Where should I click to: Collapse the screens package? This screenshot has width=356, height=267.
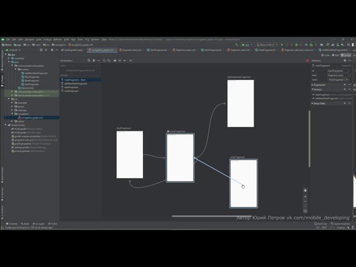(x=16, y=70)
